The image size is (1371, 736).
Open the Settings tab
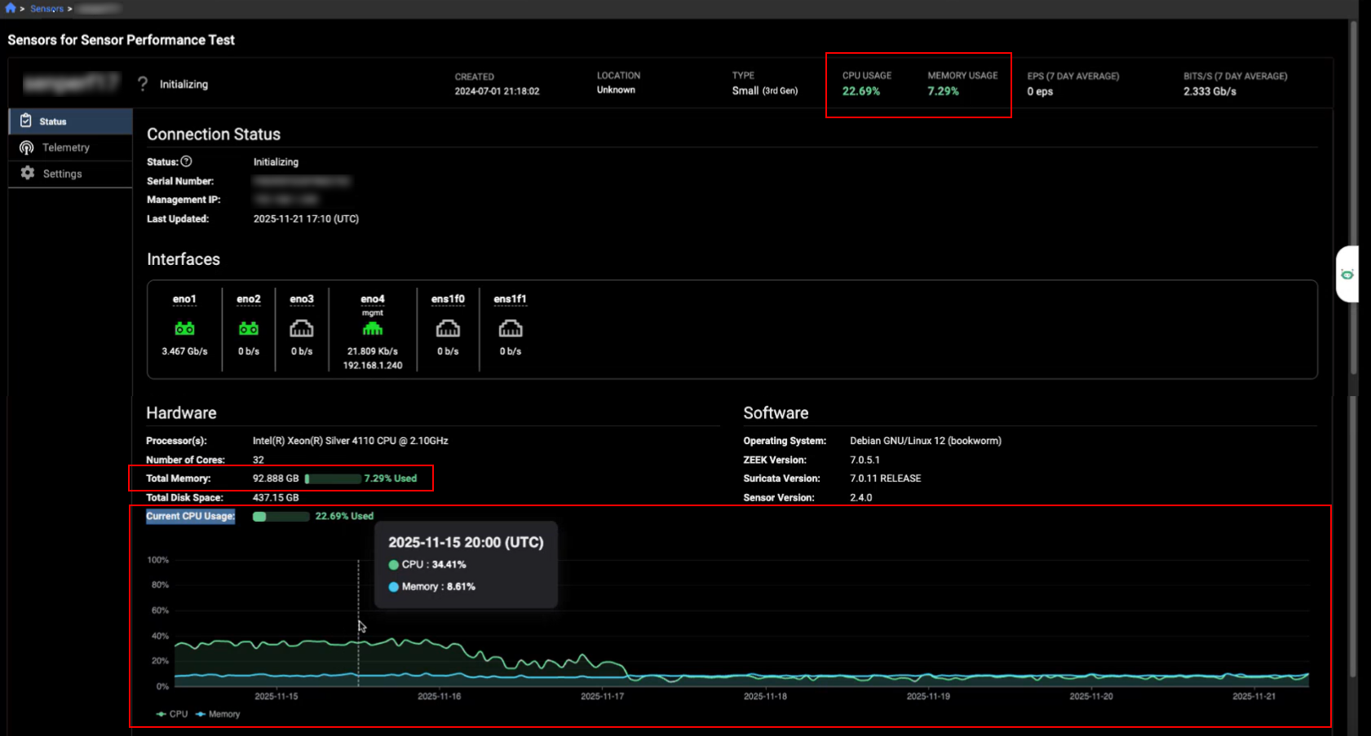point(62,174)
